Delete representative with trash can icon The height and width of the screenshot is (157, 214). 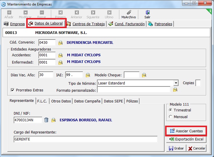click(46, 120)
